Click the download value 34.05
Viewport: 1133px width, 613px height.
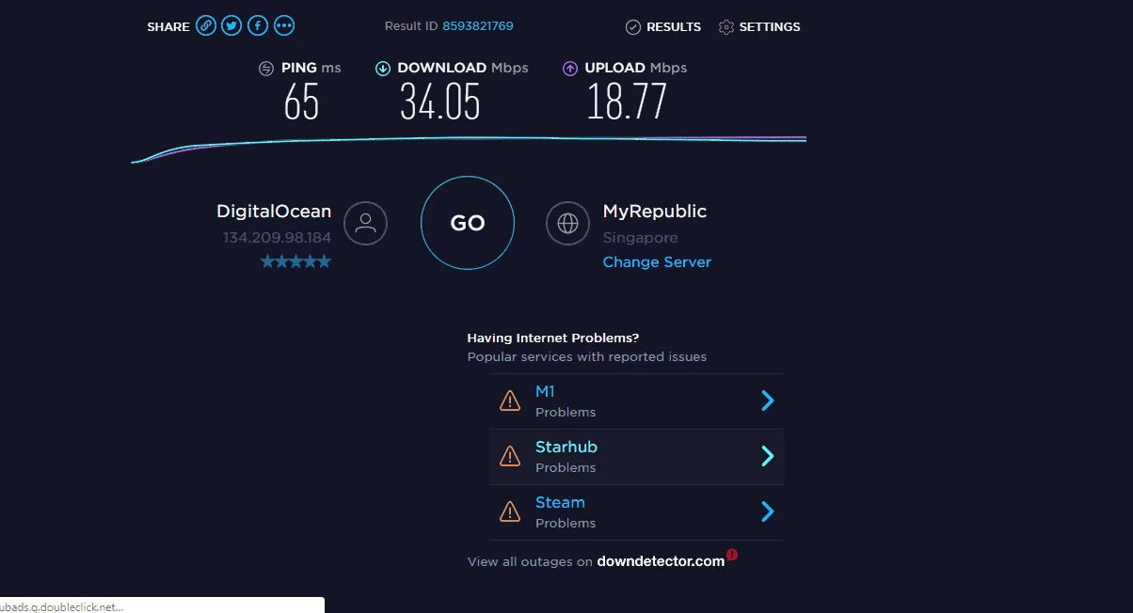[440, 102]
